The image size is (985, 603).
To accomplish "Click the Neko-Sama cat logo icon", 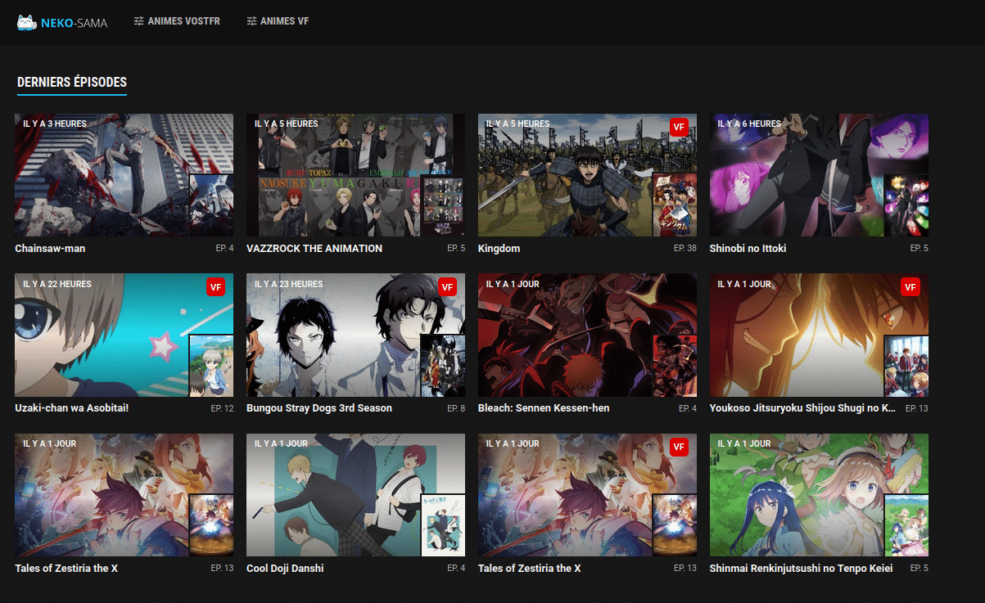I will 27,22.
